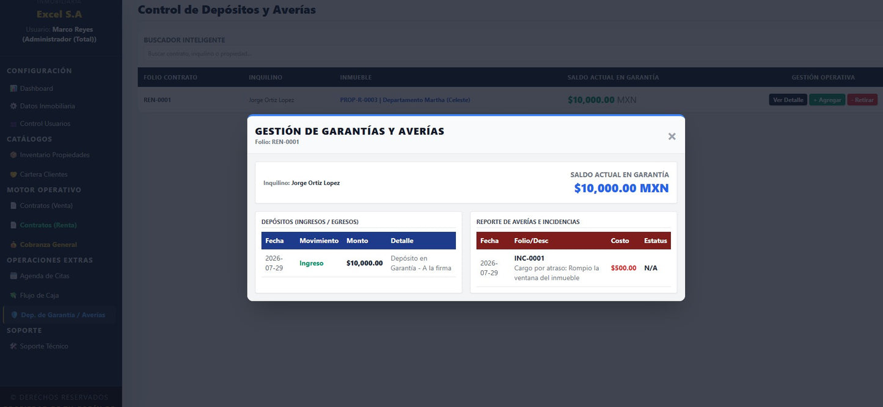
Task: Click the document icon beside Contratos (Venta)
Action: [14, 206]
